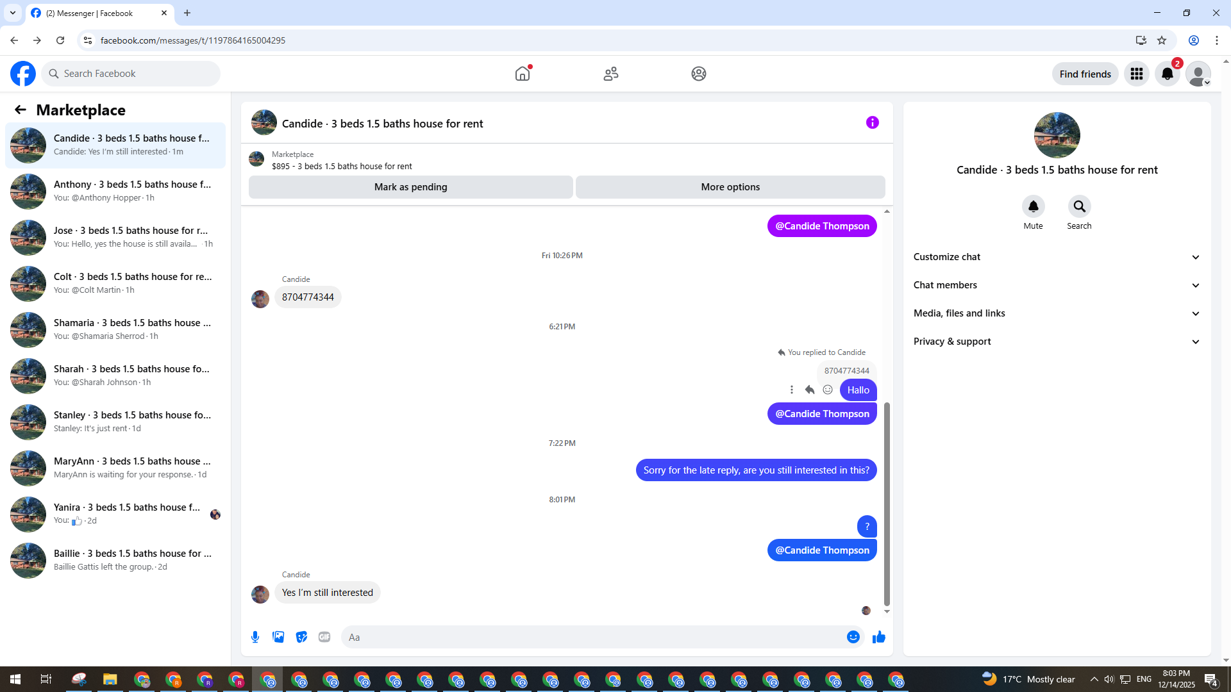Open Facebook menu grid icon
The height and width of the screenshot is (692, 1231).
pyautogui.click(x=1136, y=74)
